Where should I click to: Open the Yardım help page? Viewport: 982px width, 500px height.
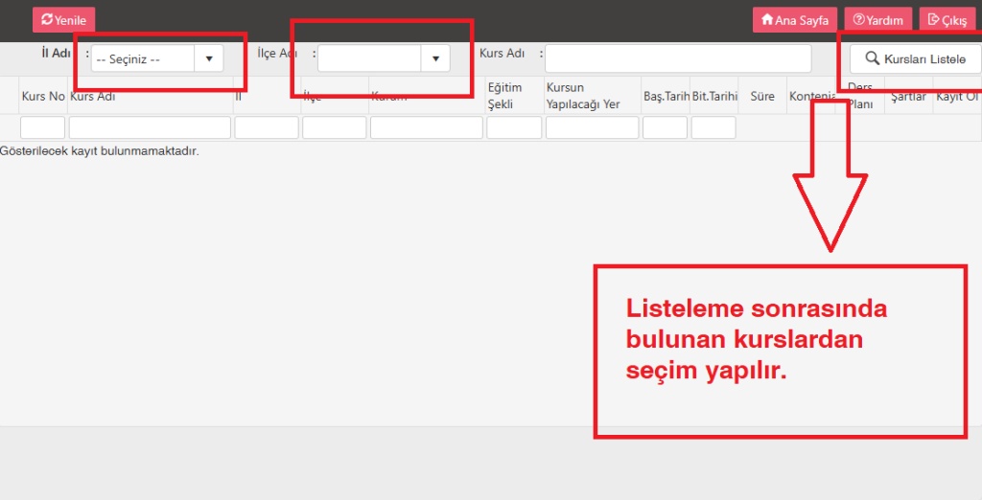877,20
